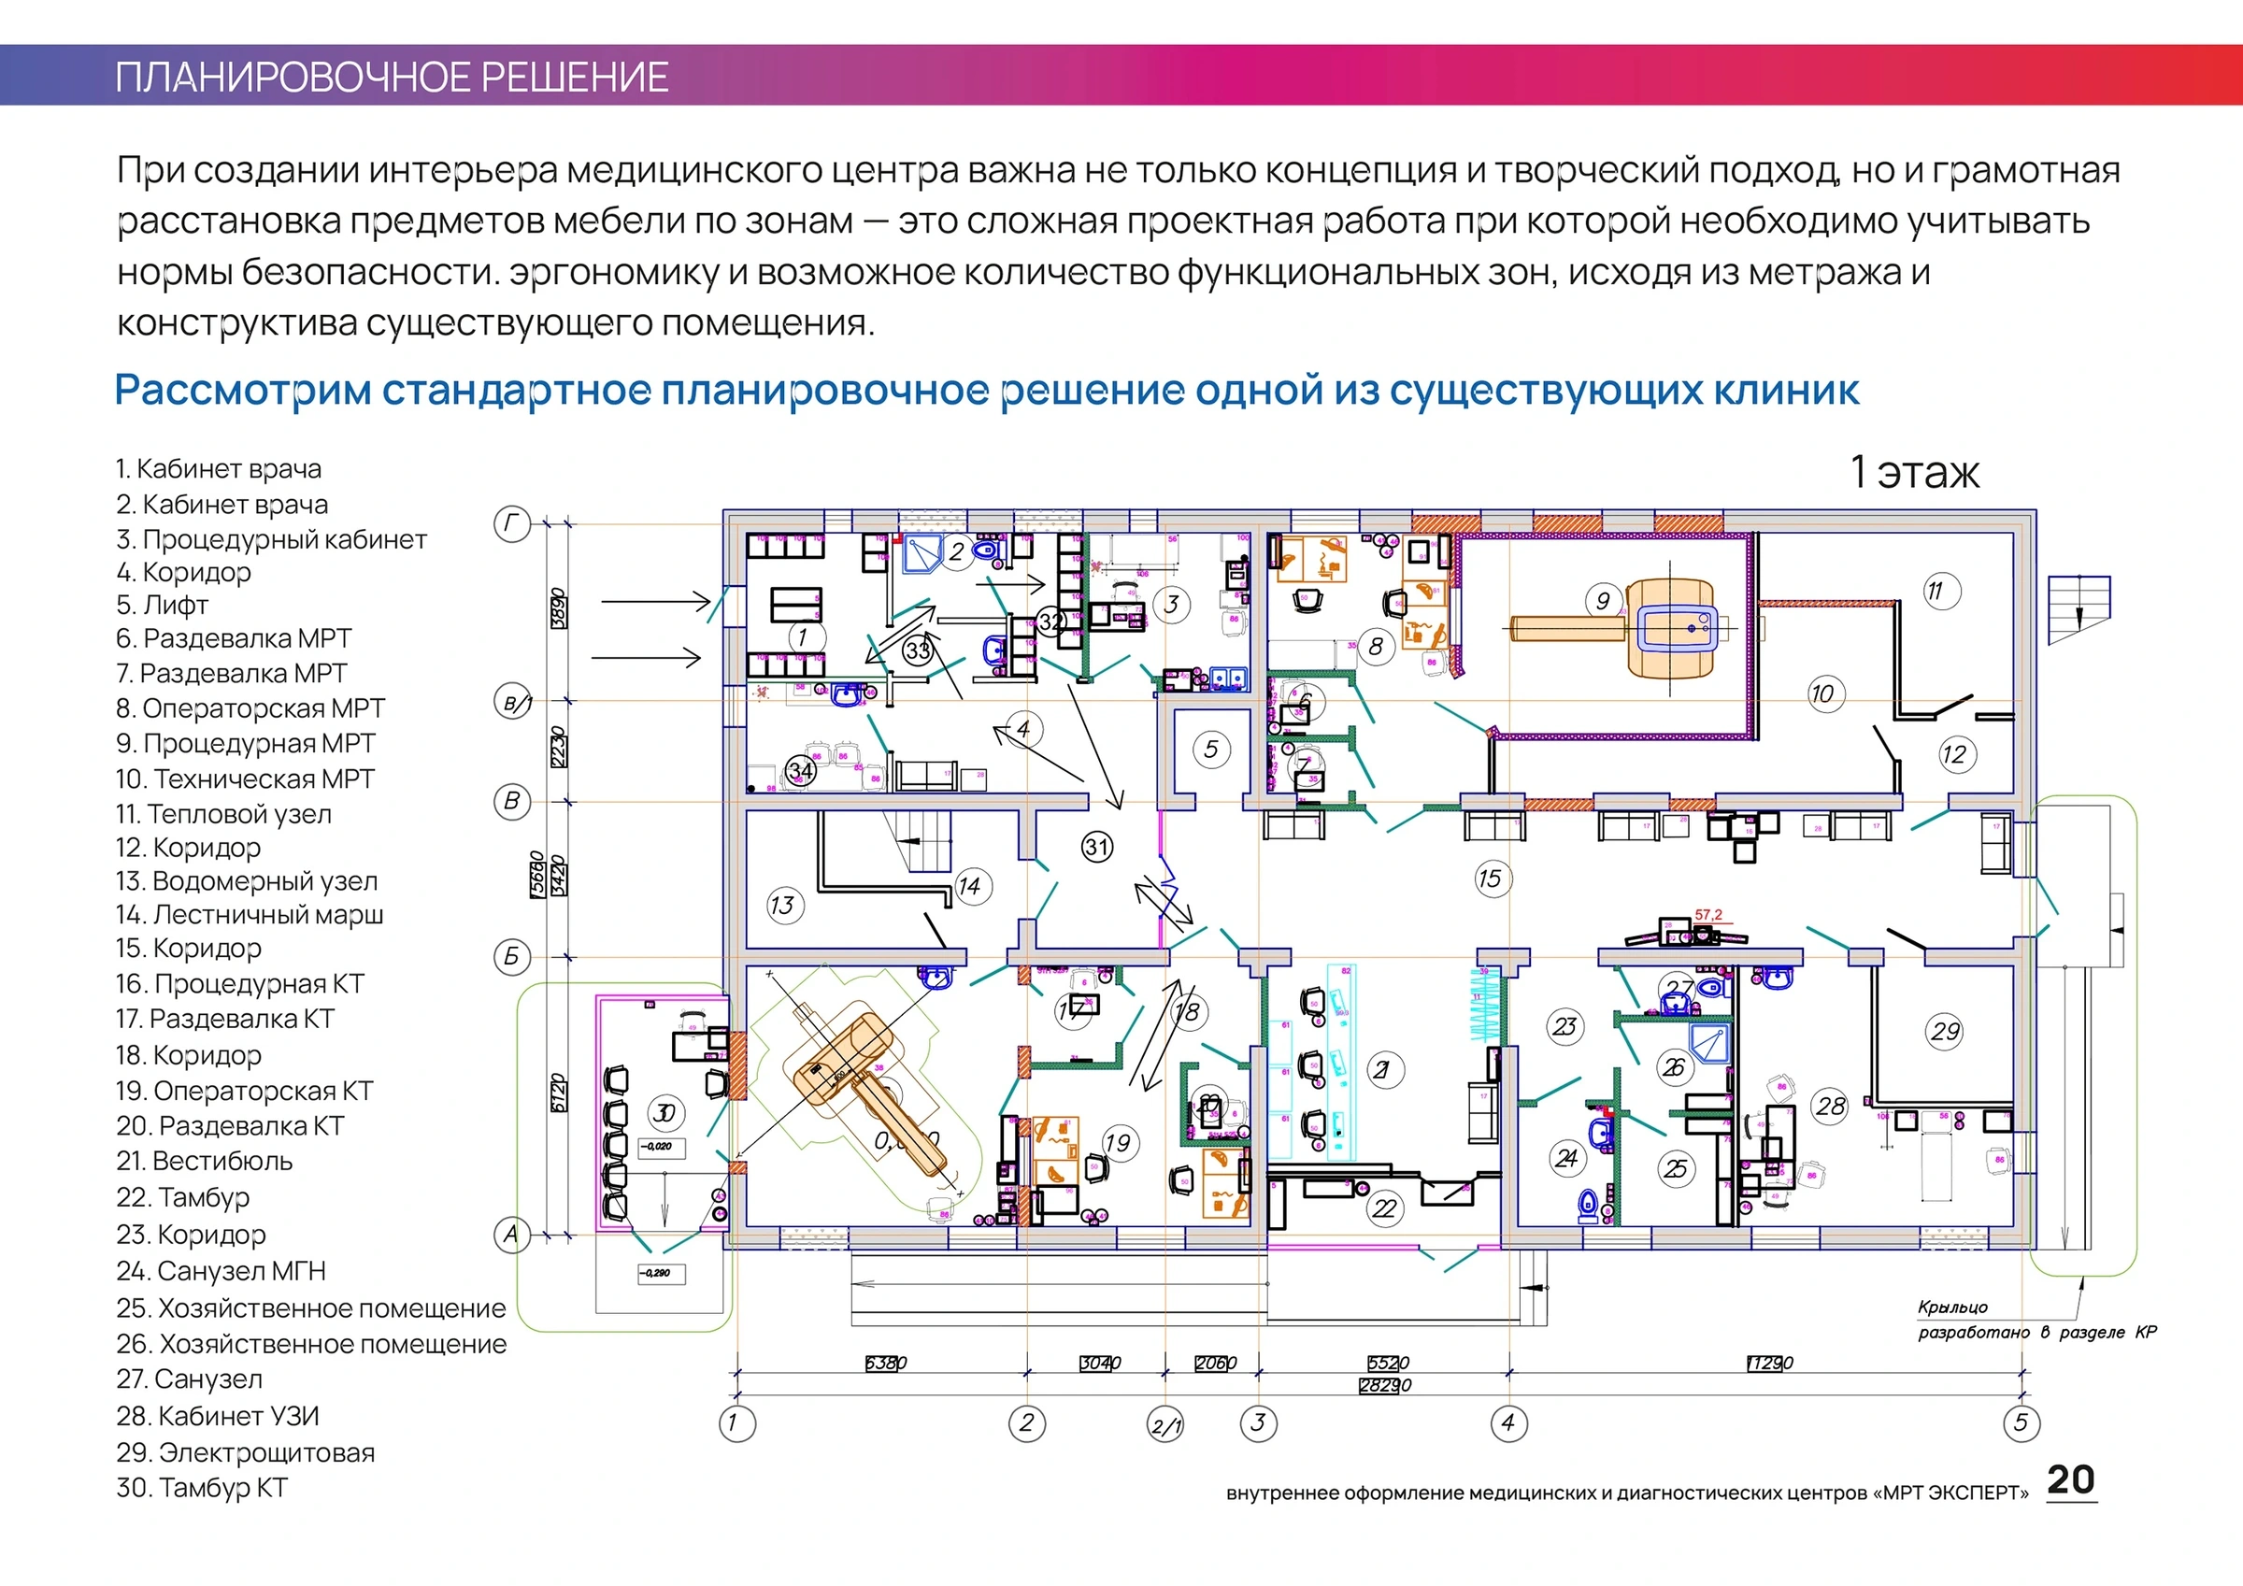
Task: Select the overall dimension label 28290
Action: coord(1385,1385)
